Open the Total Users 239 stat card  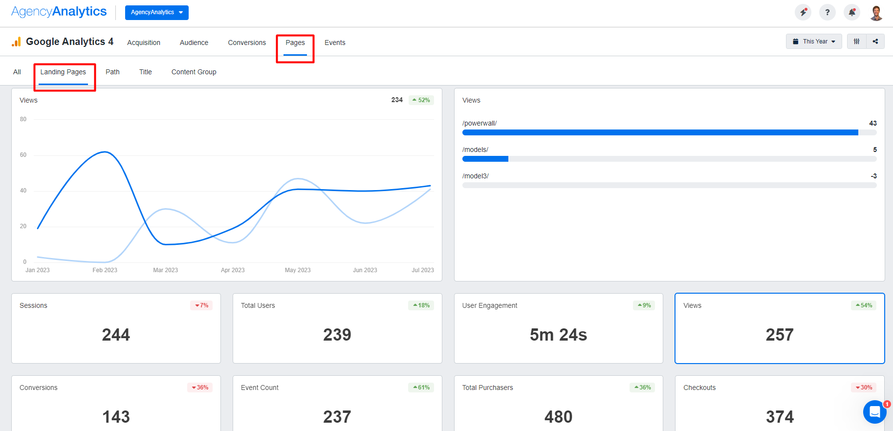[x=337, y=328]
